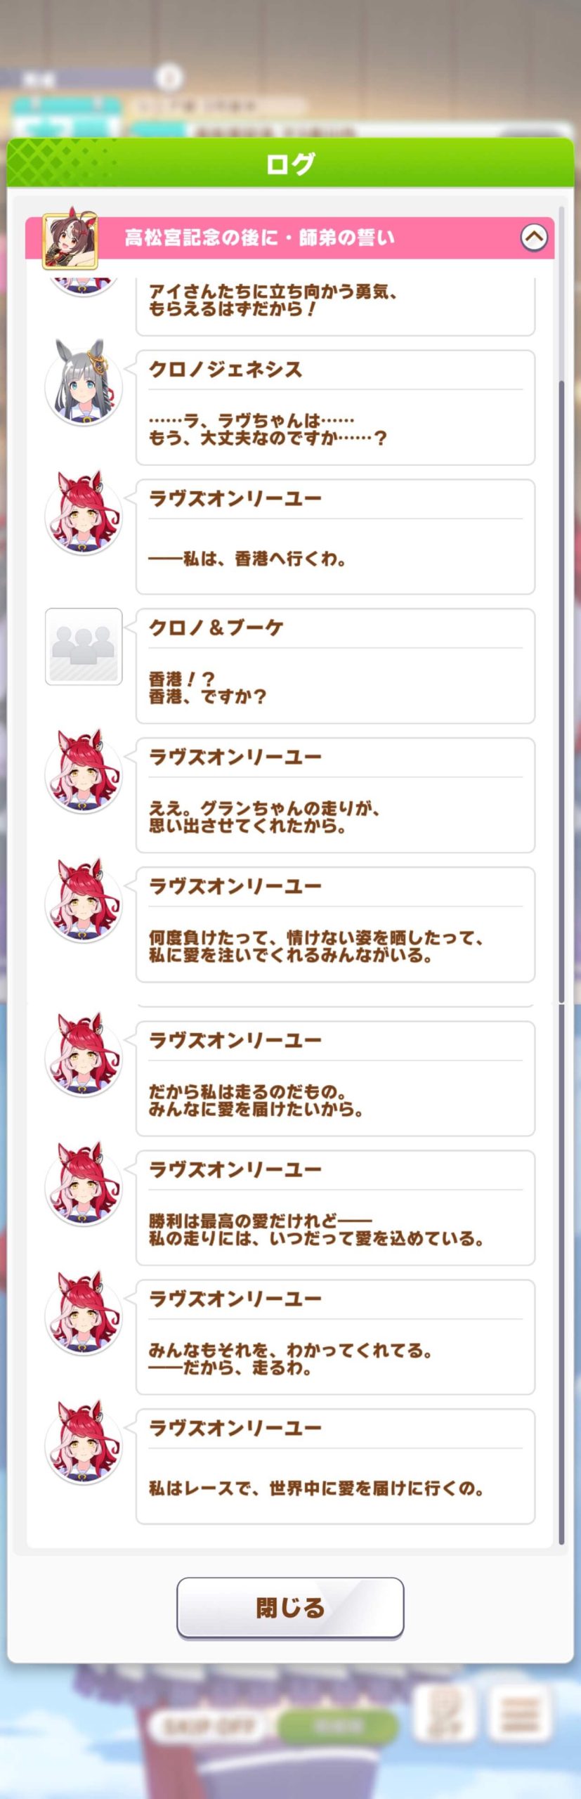Viewport: 581px width, 1799px height.
Task: Select the クロノジェネシス dialogue entry
Action: tap(335, 408)
